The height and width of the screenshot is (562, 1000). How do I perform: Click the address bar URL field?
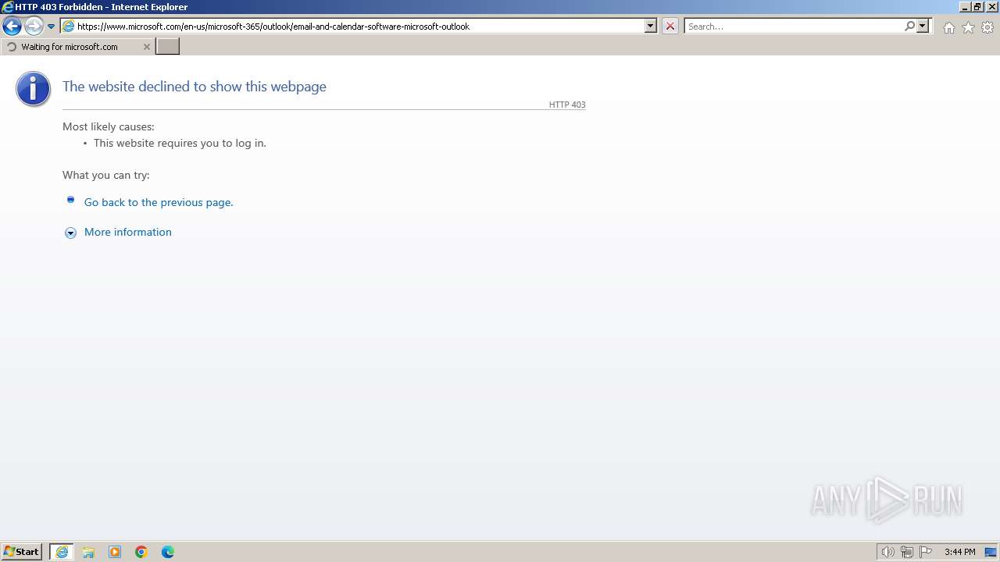tap(359, 26)
